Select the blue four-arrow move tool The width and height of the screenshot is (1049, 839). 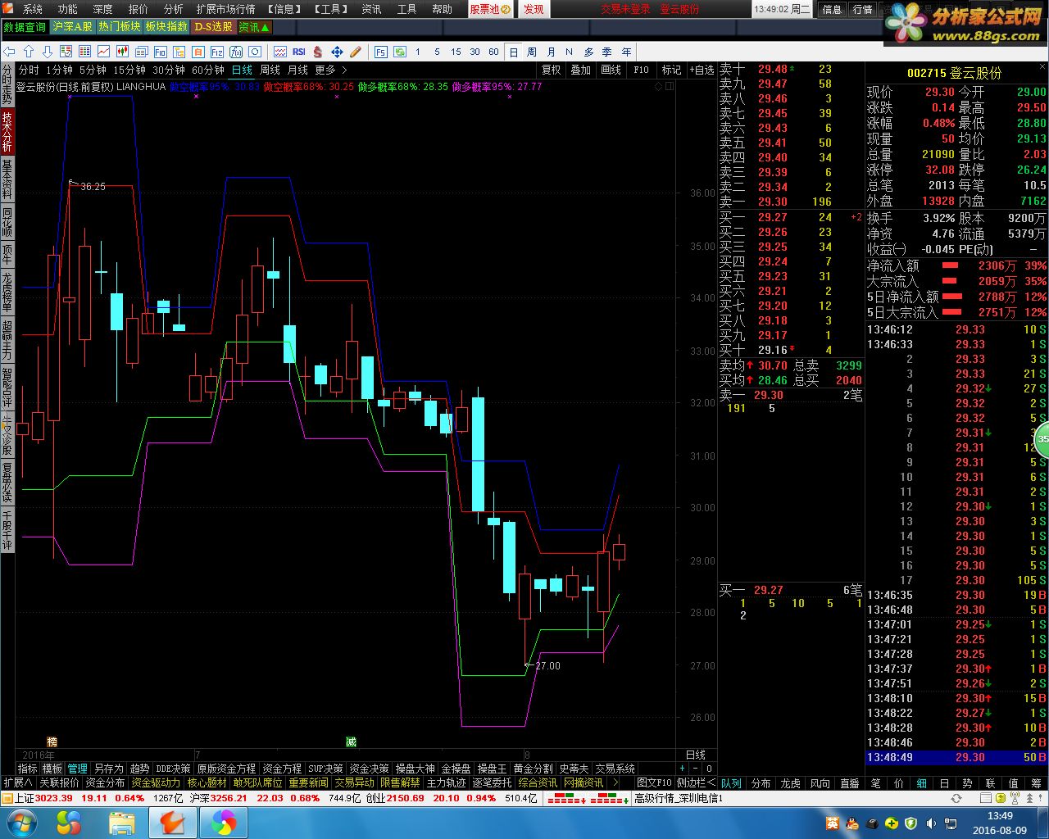pyautogui.click(x=337, y=52)
